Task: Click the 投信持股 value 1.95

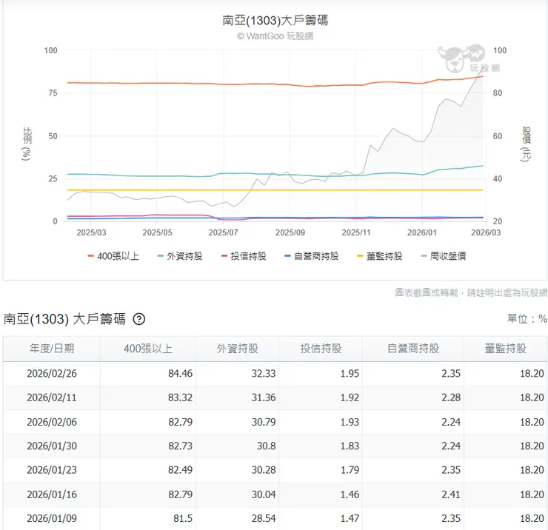Action: point(350,374)
